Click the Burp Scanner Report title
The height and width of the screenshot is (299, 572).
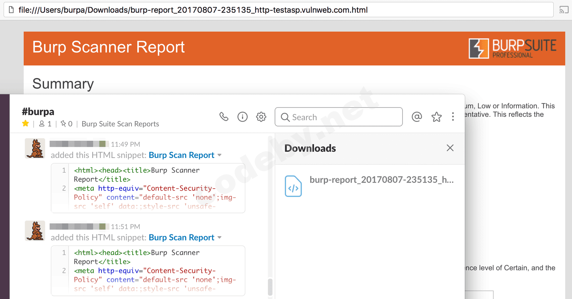click(x=108, y=47)
